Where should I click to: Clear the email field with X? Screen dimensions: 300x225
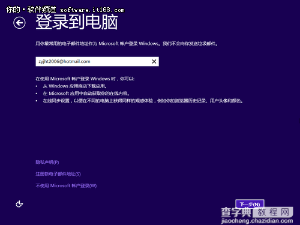pyautogui.click(x=154, y=61)
